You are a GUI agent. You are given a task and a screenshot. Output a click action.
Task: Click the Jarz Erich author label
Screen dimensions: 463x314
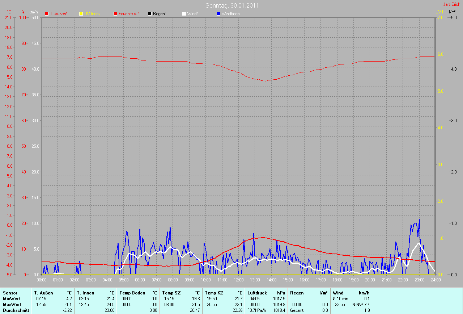(452, 4)
